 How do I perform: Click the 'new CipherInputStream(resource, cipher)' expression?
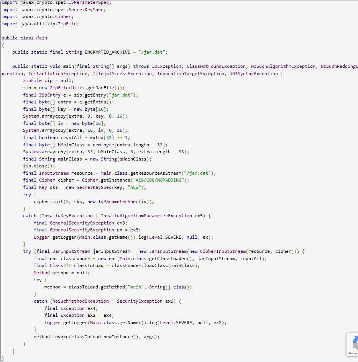point(243,251)
